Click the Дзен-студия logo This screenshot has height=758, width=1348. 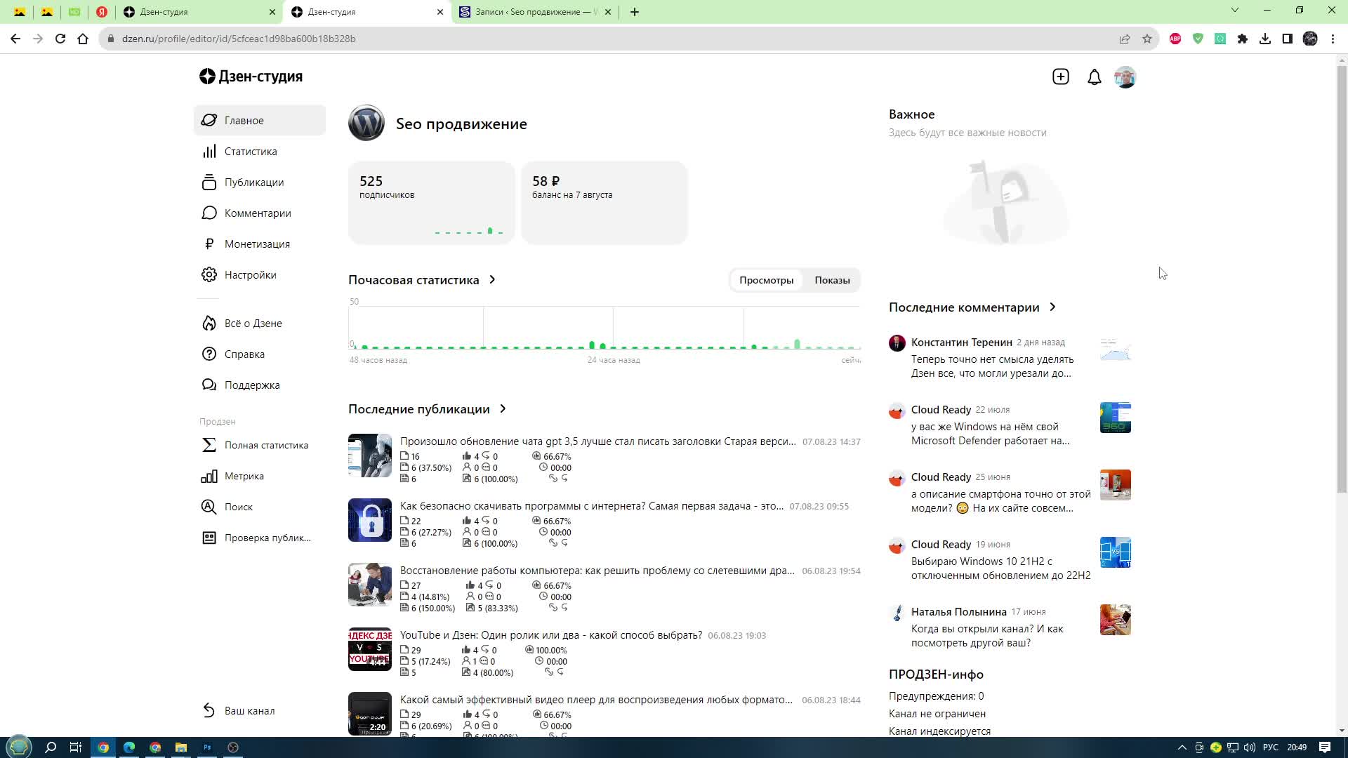(x=251, y=77)
